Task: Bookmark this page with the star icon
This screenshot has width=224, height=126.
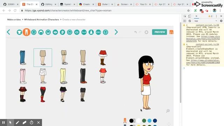Action: pyautogui.click(x=188, y=10)
